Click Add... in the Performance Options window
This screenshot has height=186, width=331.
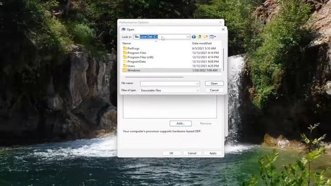tap(180, 123)
